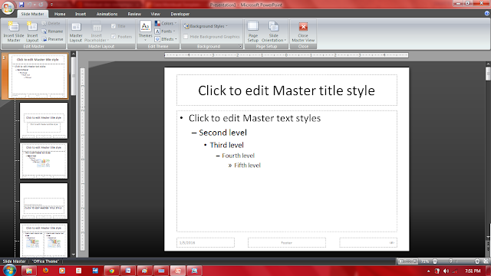Click Insert Slide Master icon
The image size is (491, 276).
[14, 27]
